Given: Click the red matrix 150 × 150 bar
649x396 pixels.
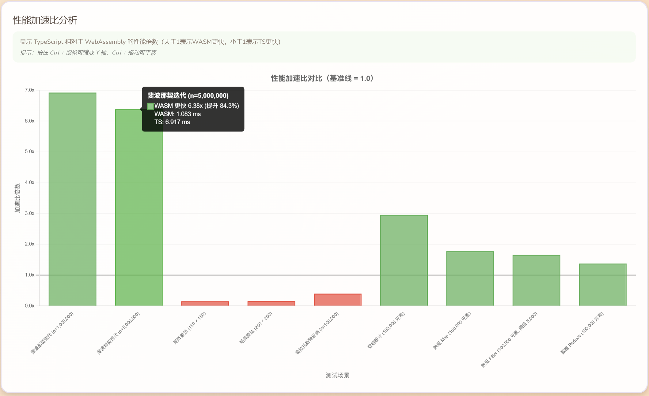Looking at the screenshot, I should pyautogui.click(x=205, y=304).
